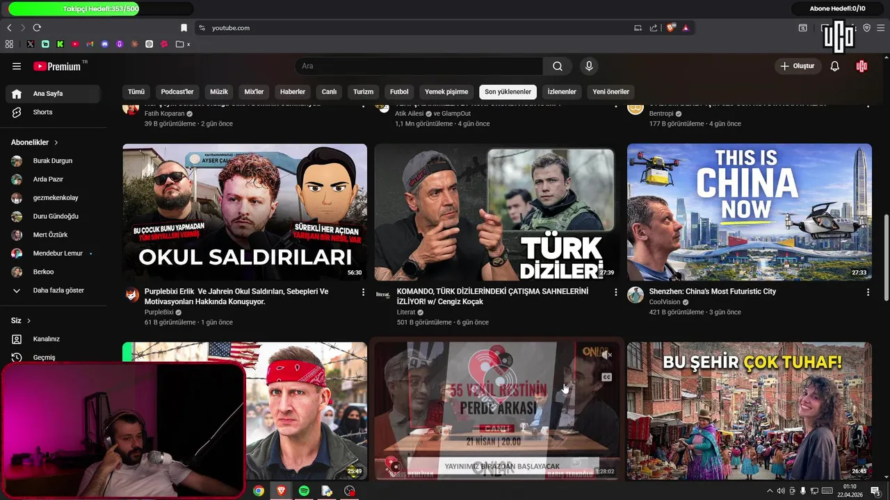890x500 pixels.
Task: Click the Brave Shields lion icon
Action: [670, 28]
